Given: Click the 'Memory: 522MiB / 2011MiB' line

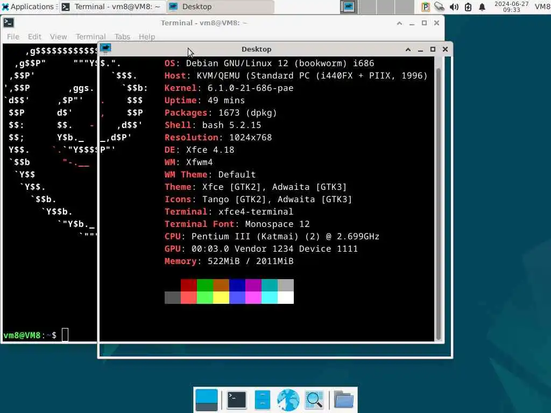Looking at the screenshot, I should pos(229,261).
